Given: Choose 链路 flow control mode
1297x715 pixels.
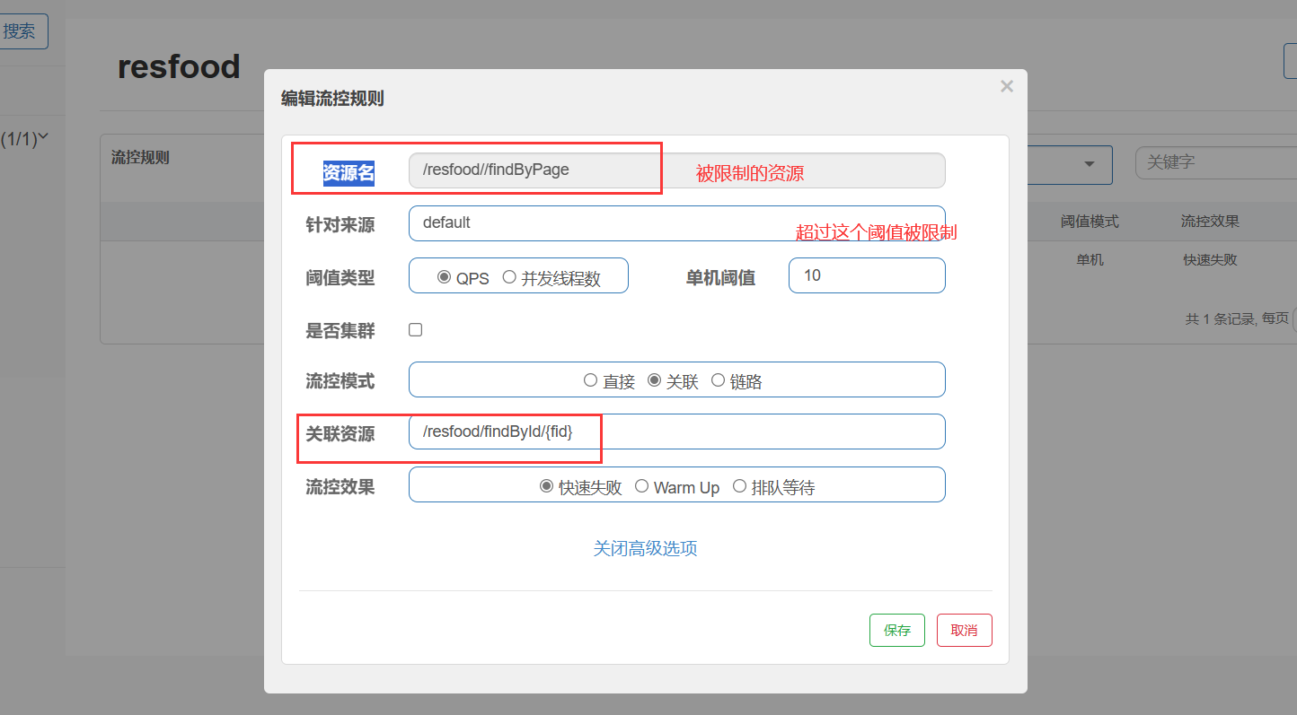Looking at the screenshot, I should click(718, 380).
